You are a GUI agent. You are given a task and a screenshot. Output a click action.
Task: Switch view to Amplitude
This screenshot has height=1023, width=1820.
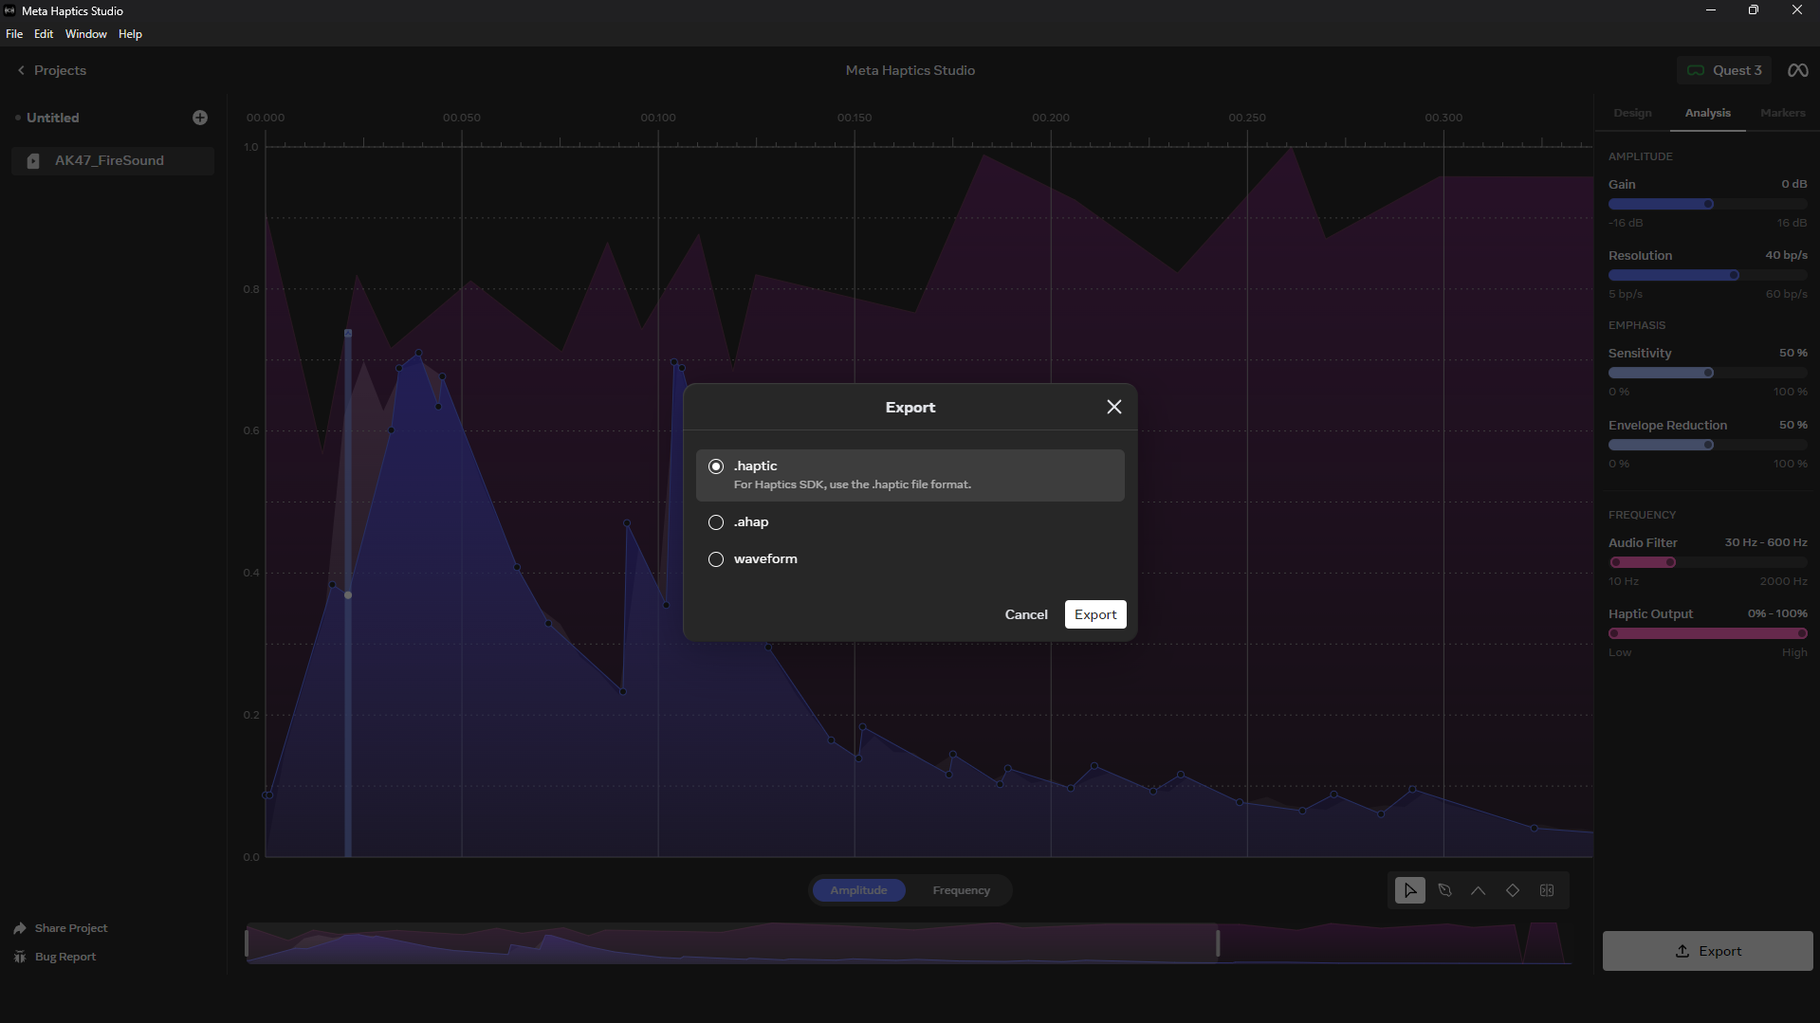[x=858, y=890]
